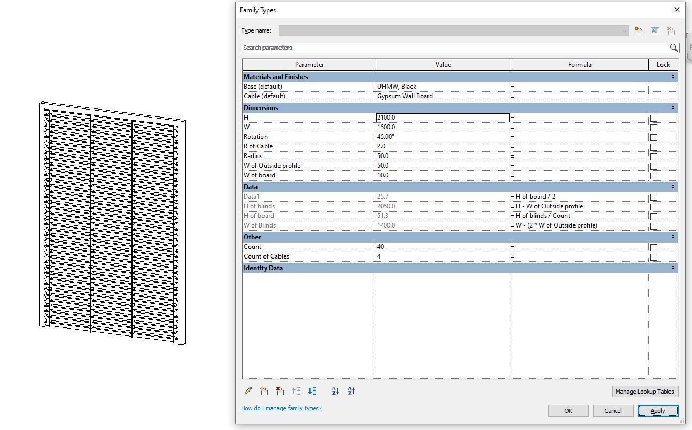Image resolution: width=692 pixels, height=430 pixels.
Task: Lock the Count parameter
Action: click(x=654, y=247)
